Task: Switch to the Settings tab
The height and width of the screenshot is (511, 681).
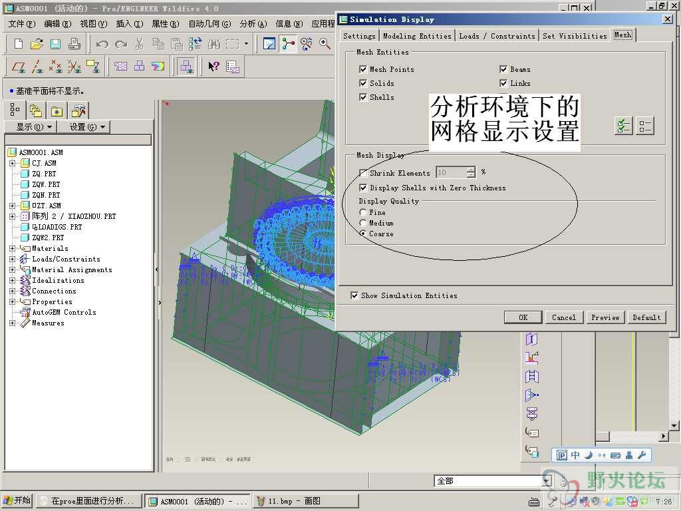Action: pos(359,36)
